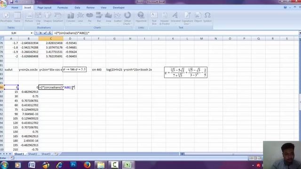This screenshot has height=169, width=301.
Task: Insert an embedded Object
Action: pyautogui.click(x=198, y=17)
